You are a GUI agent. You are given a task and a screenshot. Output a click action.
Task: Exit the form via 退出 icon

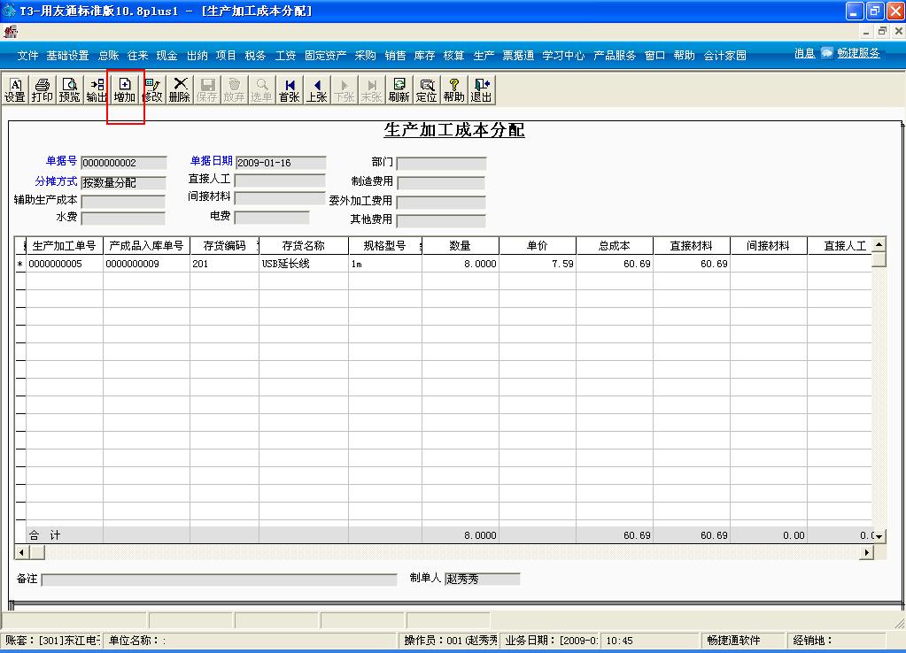[x=479, y=89]
